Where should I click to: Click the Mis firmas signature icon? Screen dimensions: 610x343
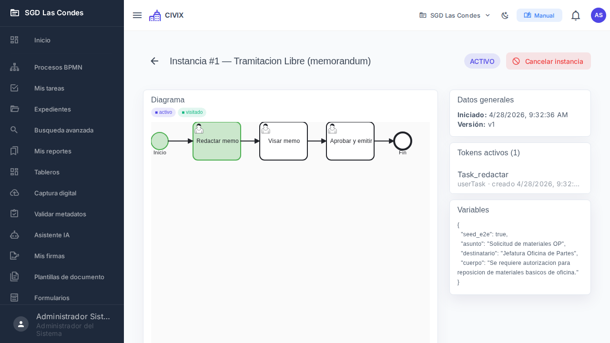pos(14,256)
